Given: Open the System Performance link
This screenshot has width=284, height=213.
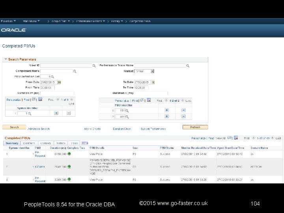Looking at the screenshot, I should click(x=153, y=129).
